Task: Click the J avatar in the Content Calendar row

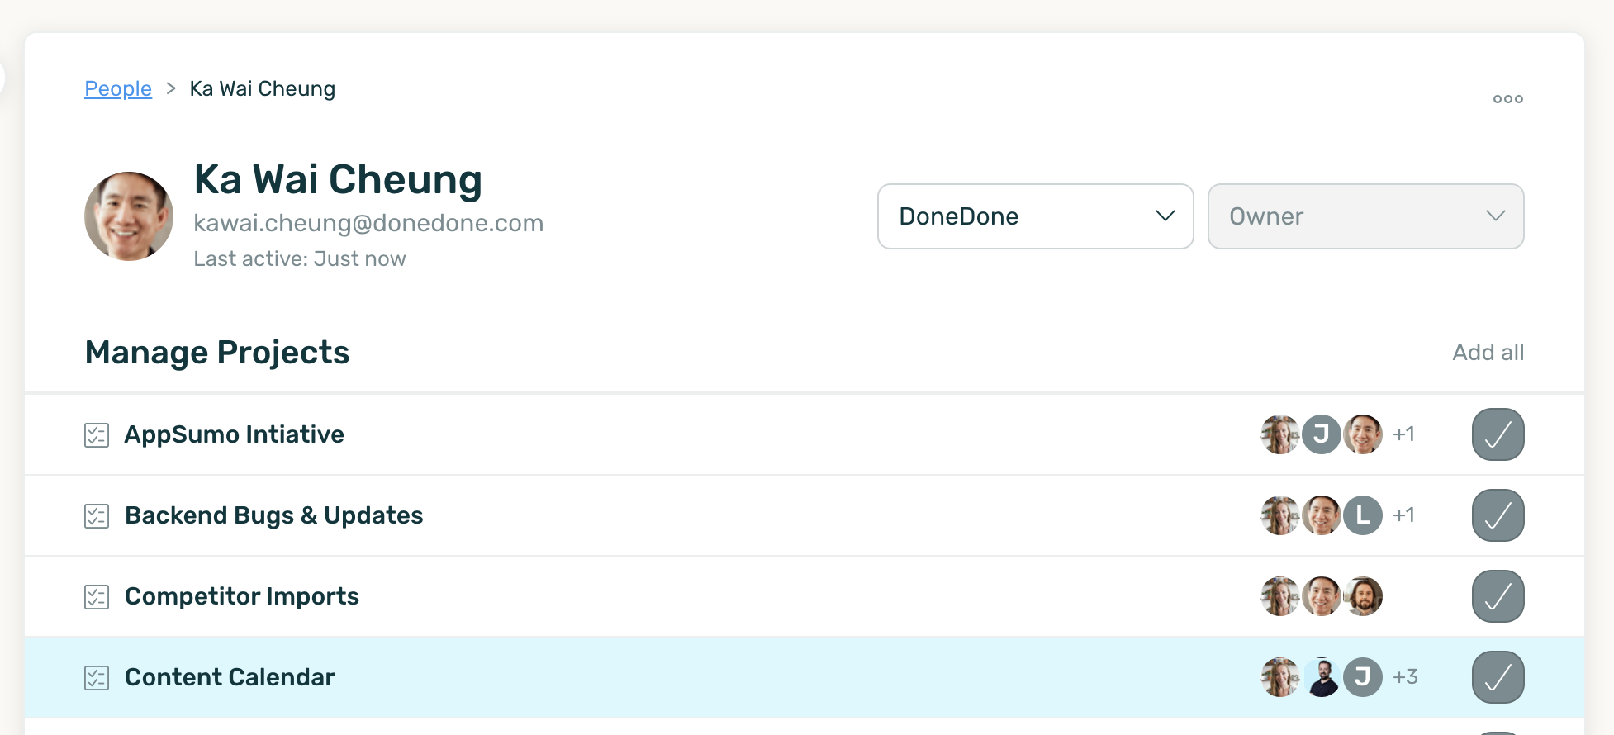Action: tap(1363, 677)
